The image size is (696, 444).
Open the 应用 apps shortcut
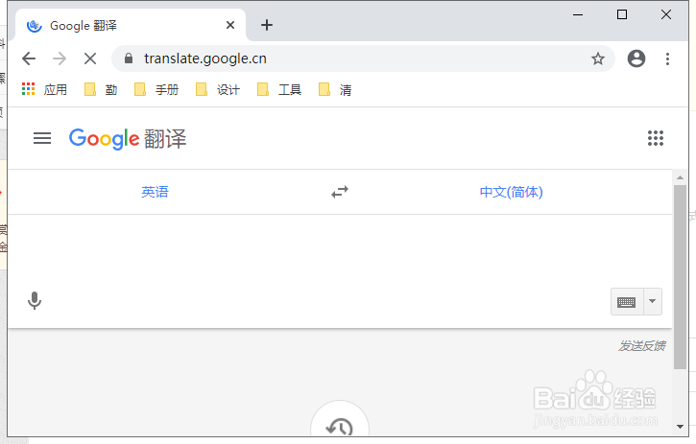(44, 89)
